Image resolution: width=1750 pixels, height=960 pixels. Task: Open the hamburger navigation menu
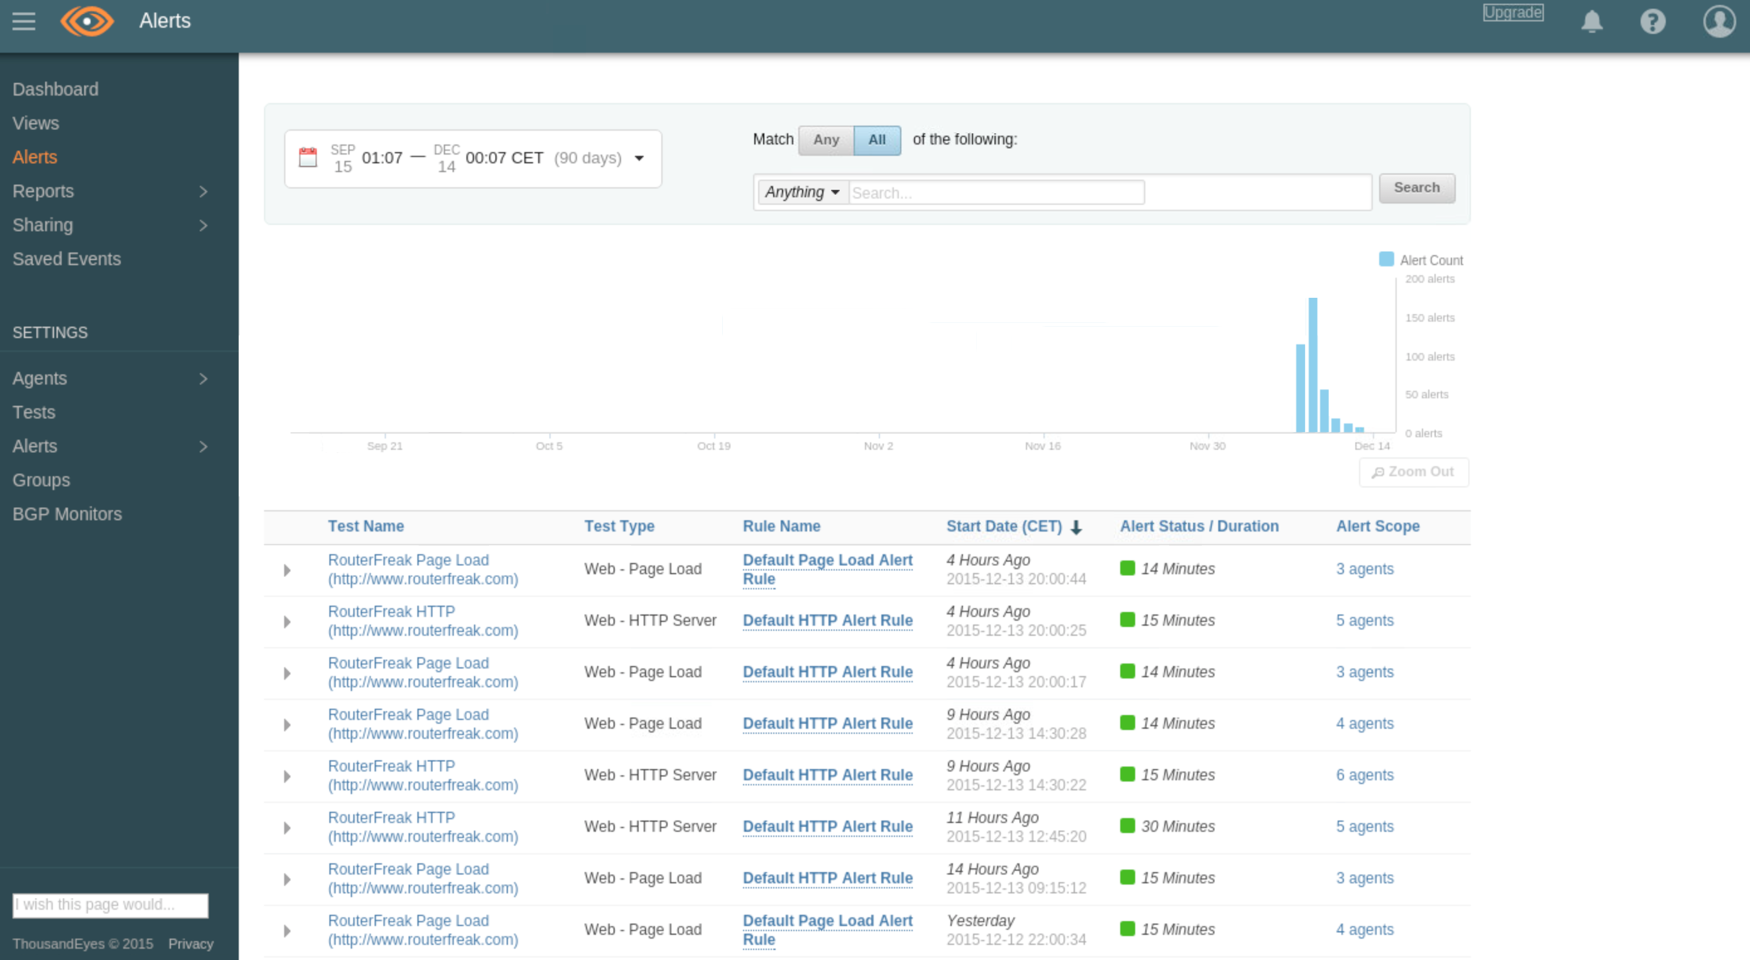[24, 21]
